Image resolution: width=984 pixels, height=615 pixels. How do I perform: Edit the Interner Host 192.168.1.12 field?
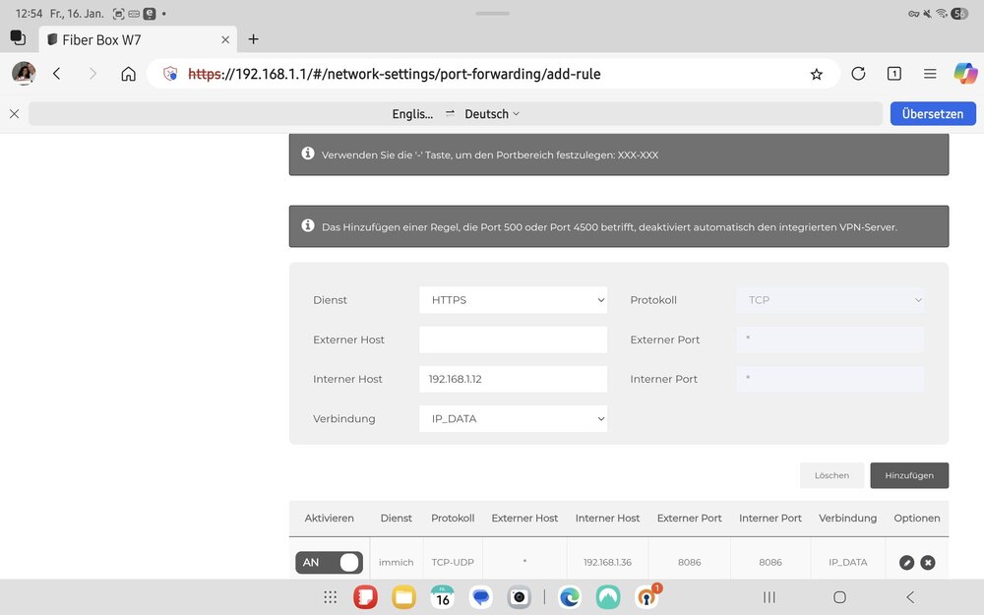coord(513,379)
